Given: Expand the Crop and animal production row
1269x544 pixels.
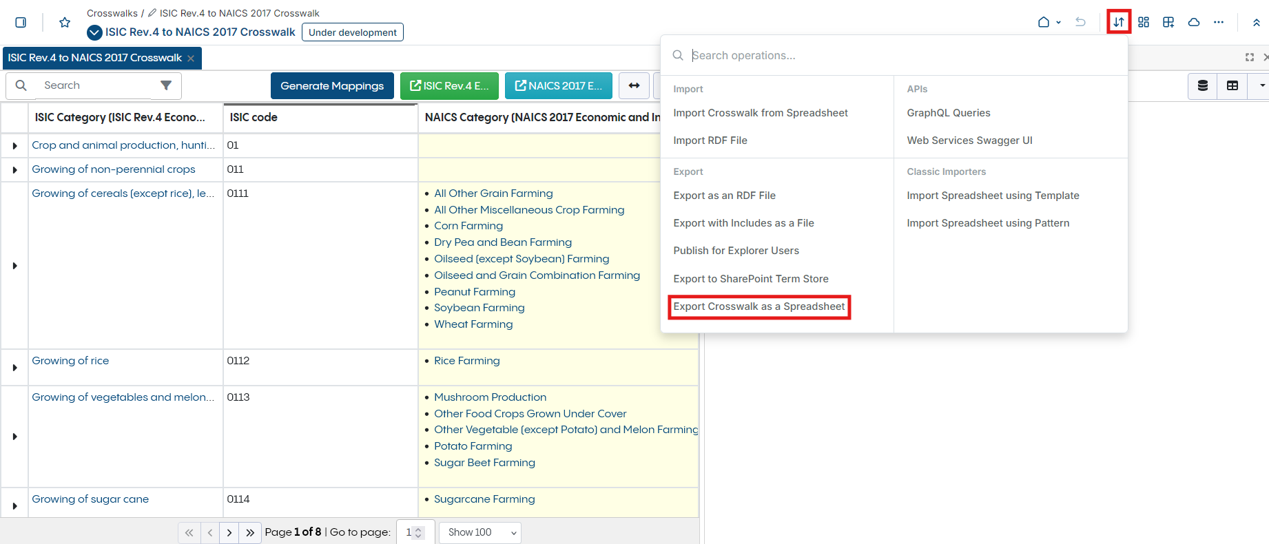Looking at the screenshot, I should click(x=14, y=146).
